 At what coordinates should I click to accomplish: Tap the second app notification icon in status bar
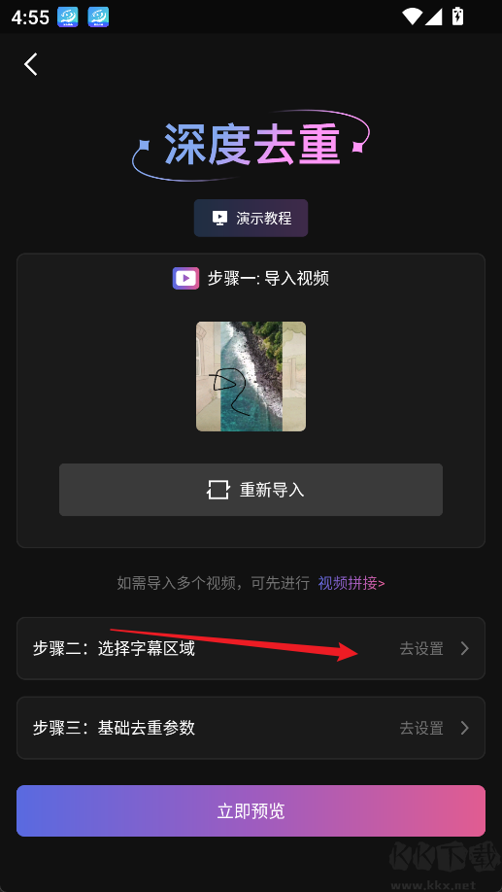click(98, 17)
